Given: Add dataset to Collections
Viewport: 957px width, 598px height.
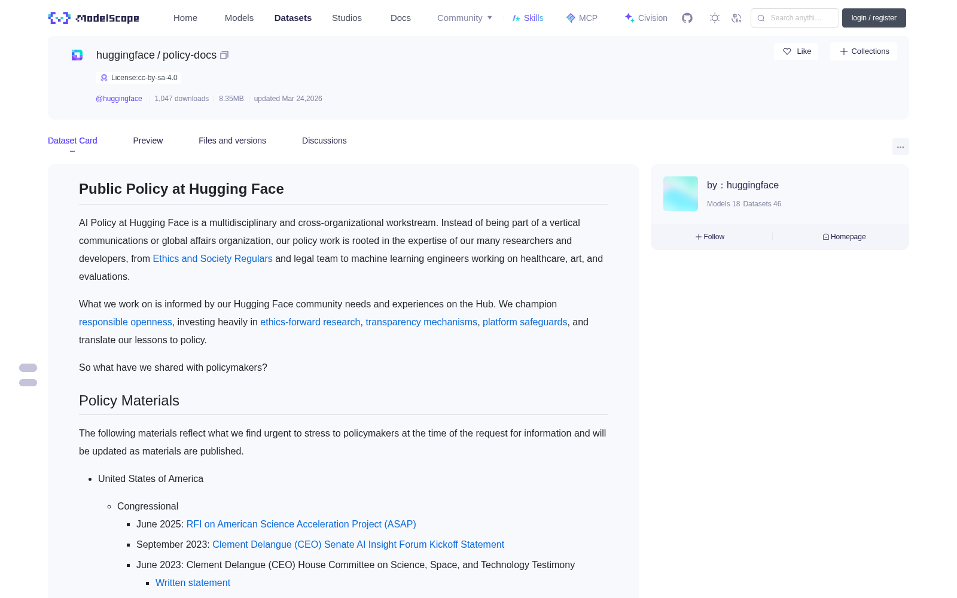Looking at the screenshot, I should pyautogui.click(x=864, y=51).
